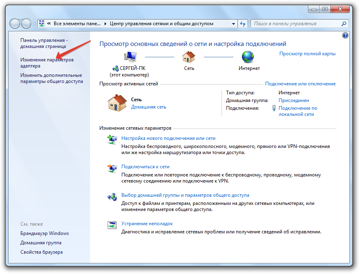
Task: Open Подключение по локальной сети link
Action: pyautogui.click(x=298, y=111)
